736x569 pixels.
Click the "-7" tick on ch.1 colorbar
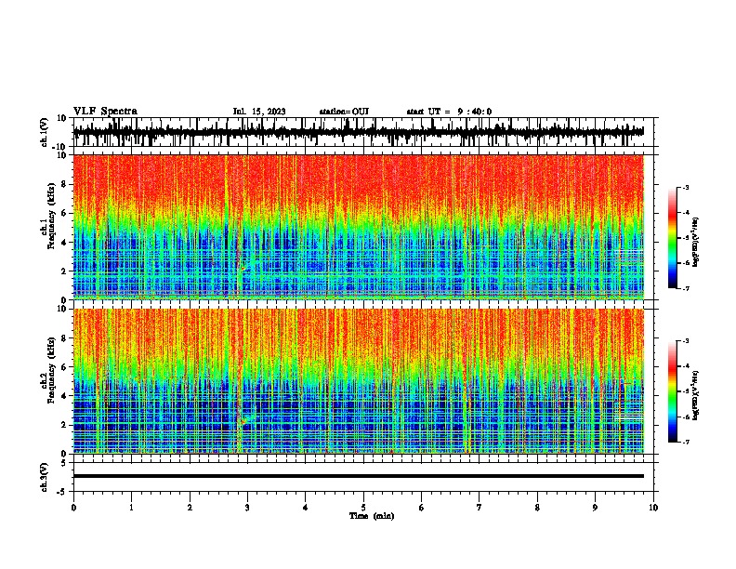(x=686, y=288)
